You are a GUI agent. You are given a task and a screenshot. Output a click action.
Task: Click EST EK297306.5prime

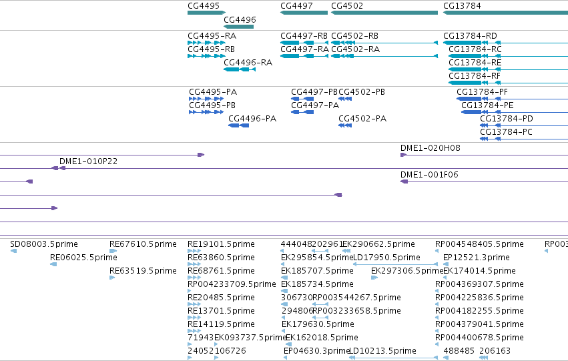point(406,271)
